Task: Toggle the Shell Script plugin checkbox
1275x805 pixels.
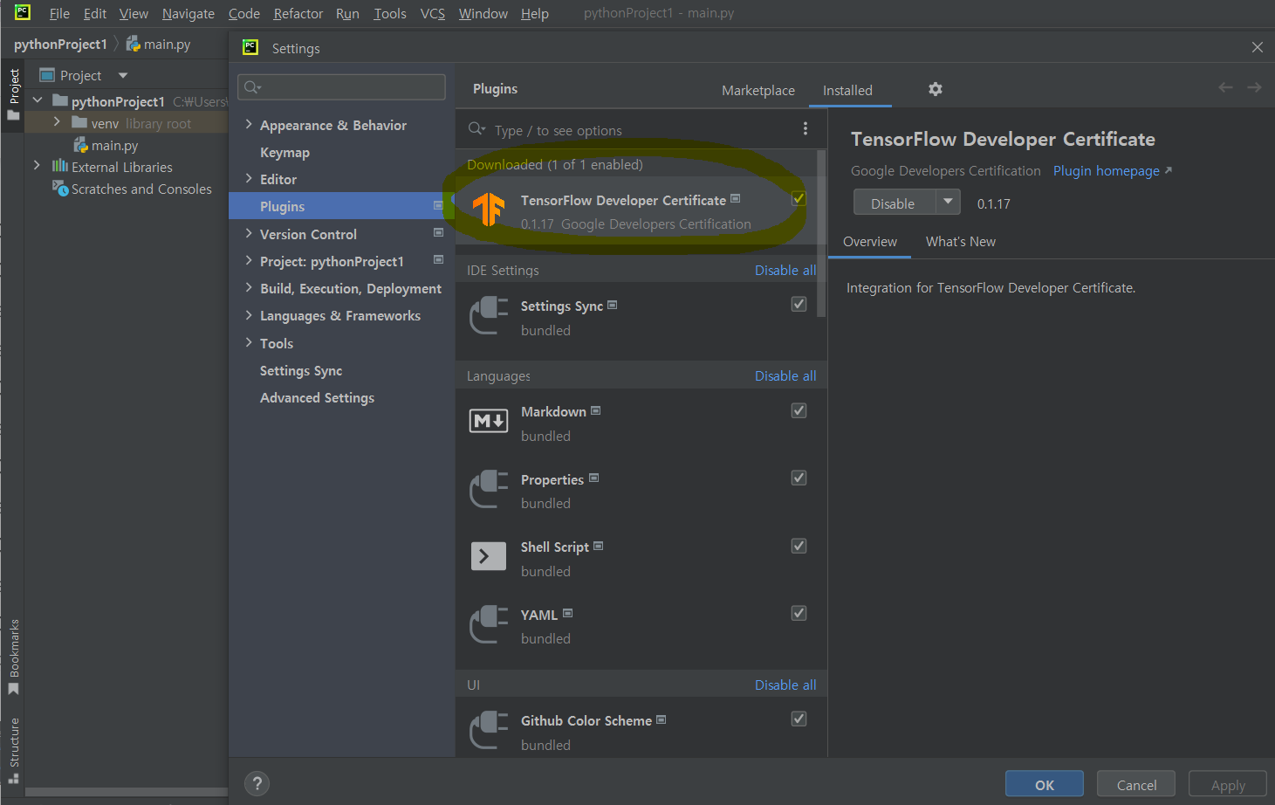Action: [x=799, y=546]
